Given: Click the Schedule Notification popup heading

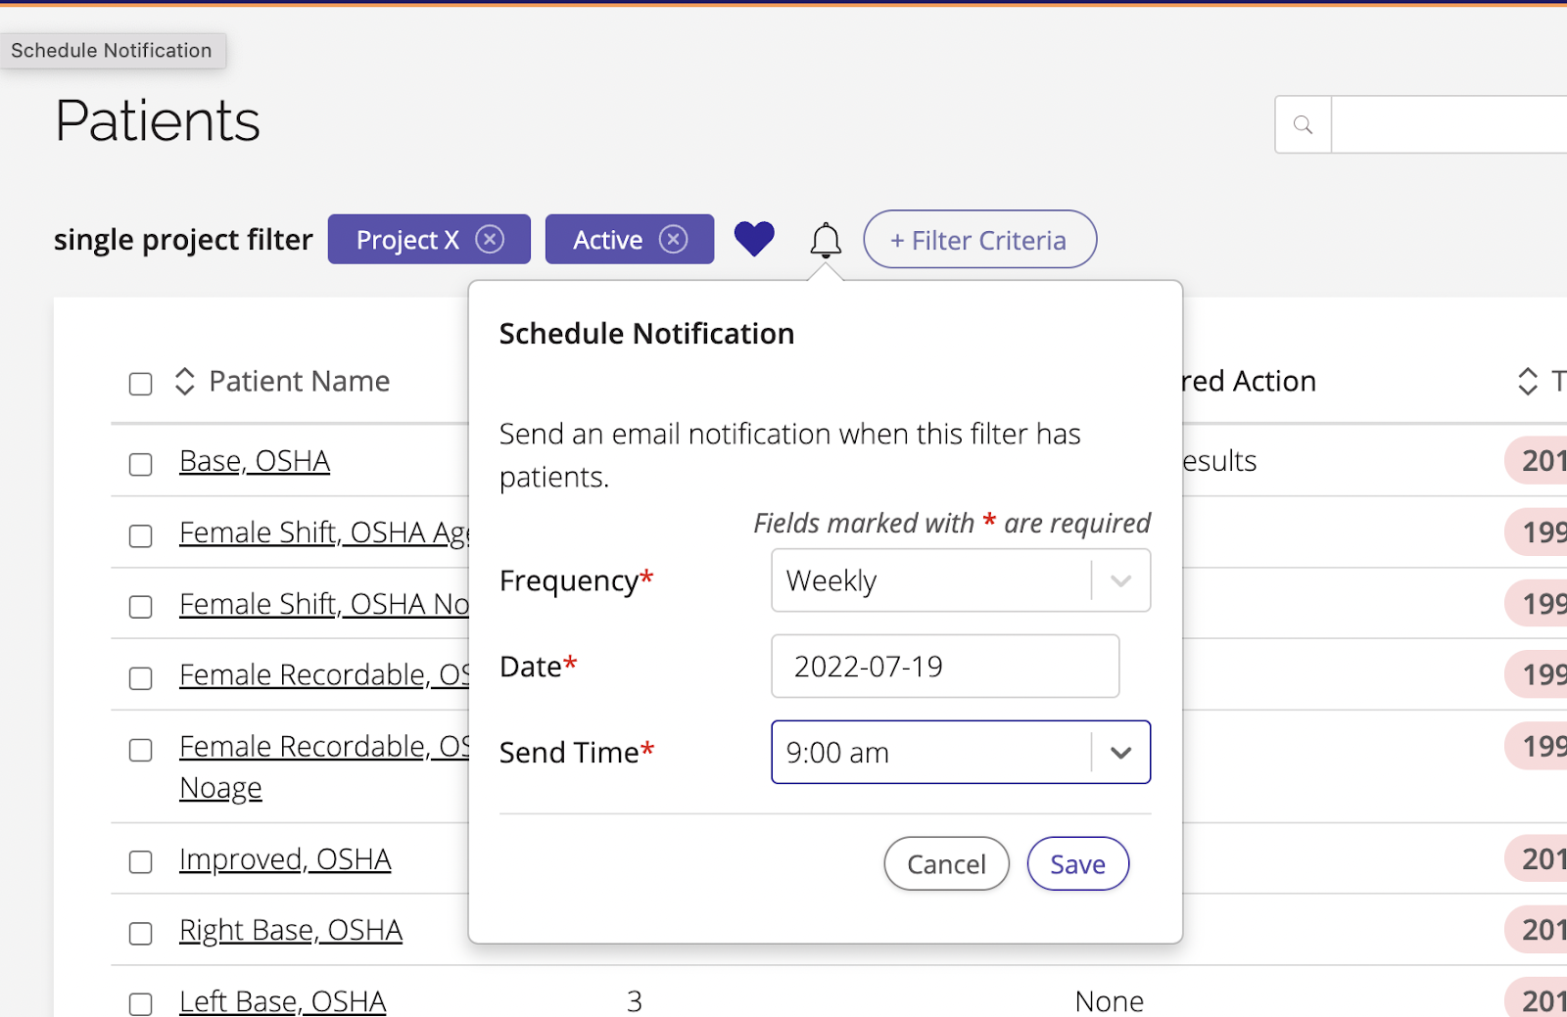Looking at the screenshot, I should [x=646, y=334].
